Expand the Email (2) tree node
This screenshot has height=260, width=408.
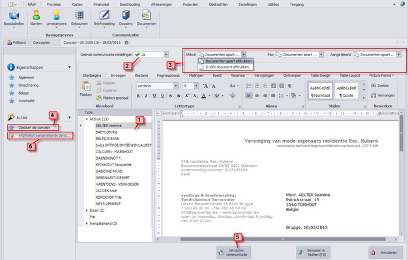click(x=87, y=210)
